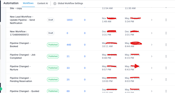Click the Draft badge for New Lead Workflow

coord(51,20)
